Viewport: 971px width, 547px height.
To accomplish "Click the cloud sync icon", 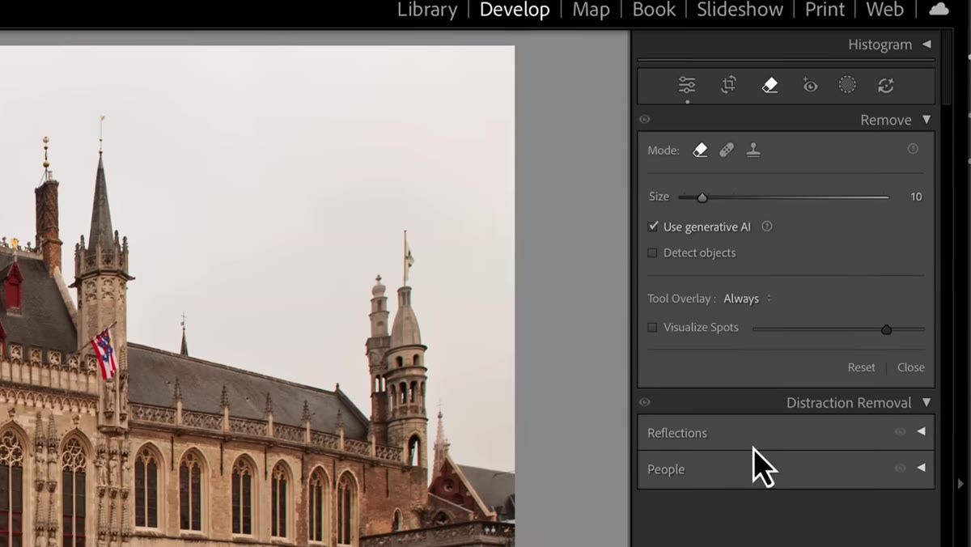I will point(938,9).
